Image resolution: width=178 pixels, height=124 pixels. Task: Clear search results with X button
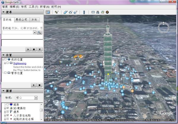tap(40, 50)
